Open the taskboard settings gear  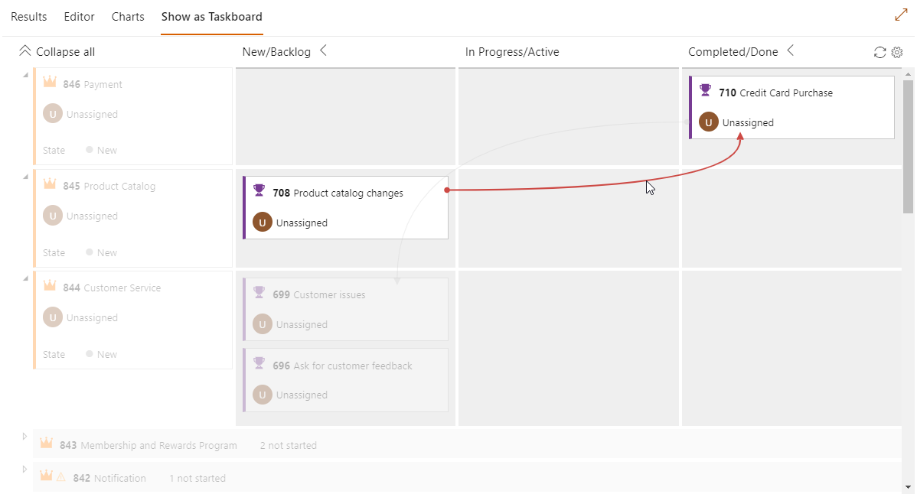896,52
